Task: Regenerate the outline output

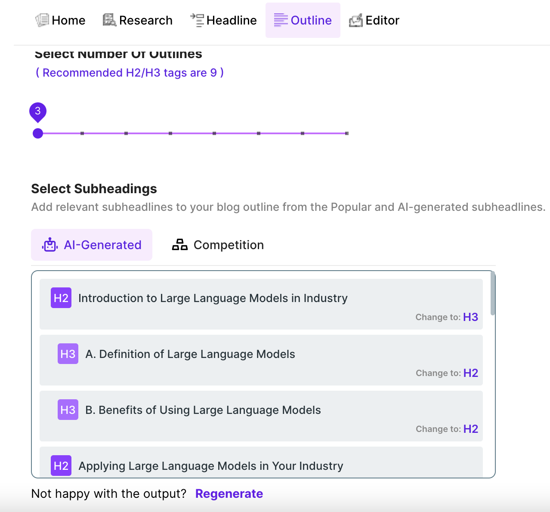Action: click(229, 493)
